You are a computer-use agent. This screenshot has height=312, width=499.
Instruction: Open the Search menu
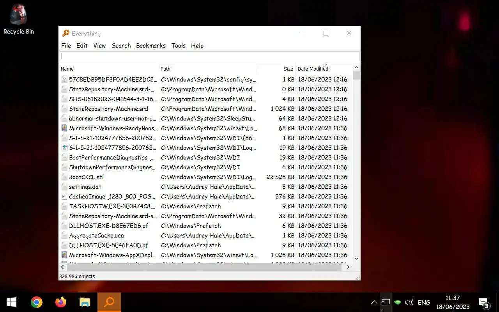[121, 46]
